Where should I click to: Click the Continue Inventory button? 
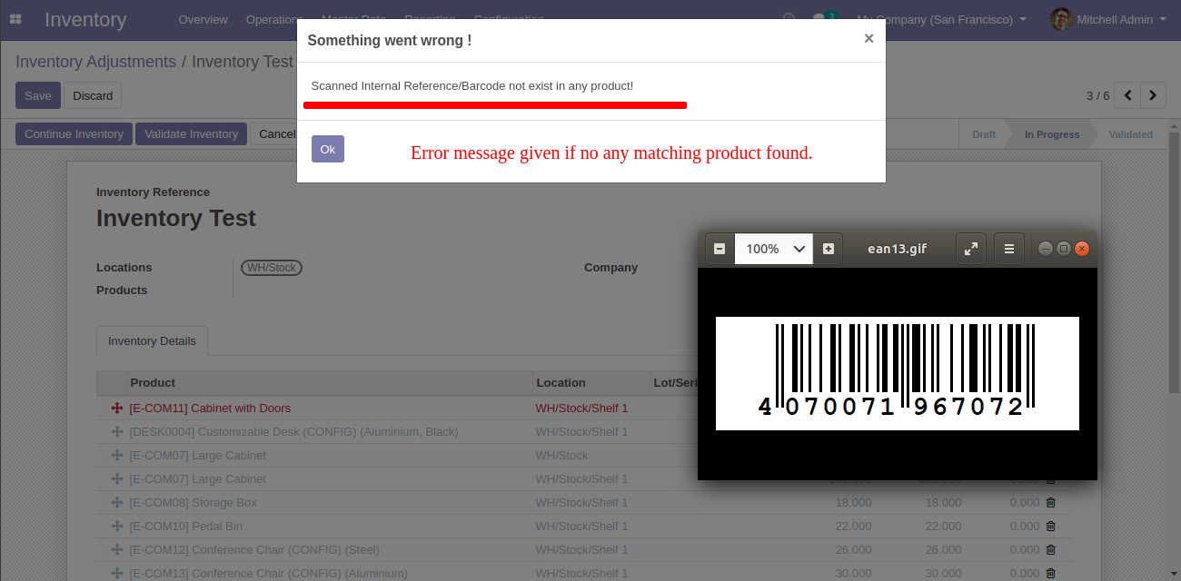(74, 134)
